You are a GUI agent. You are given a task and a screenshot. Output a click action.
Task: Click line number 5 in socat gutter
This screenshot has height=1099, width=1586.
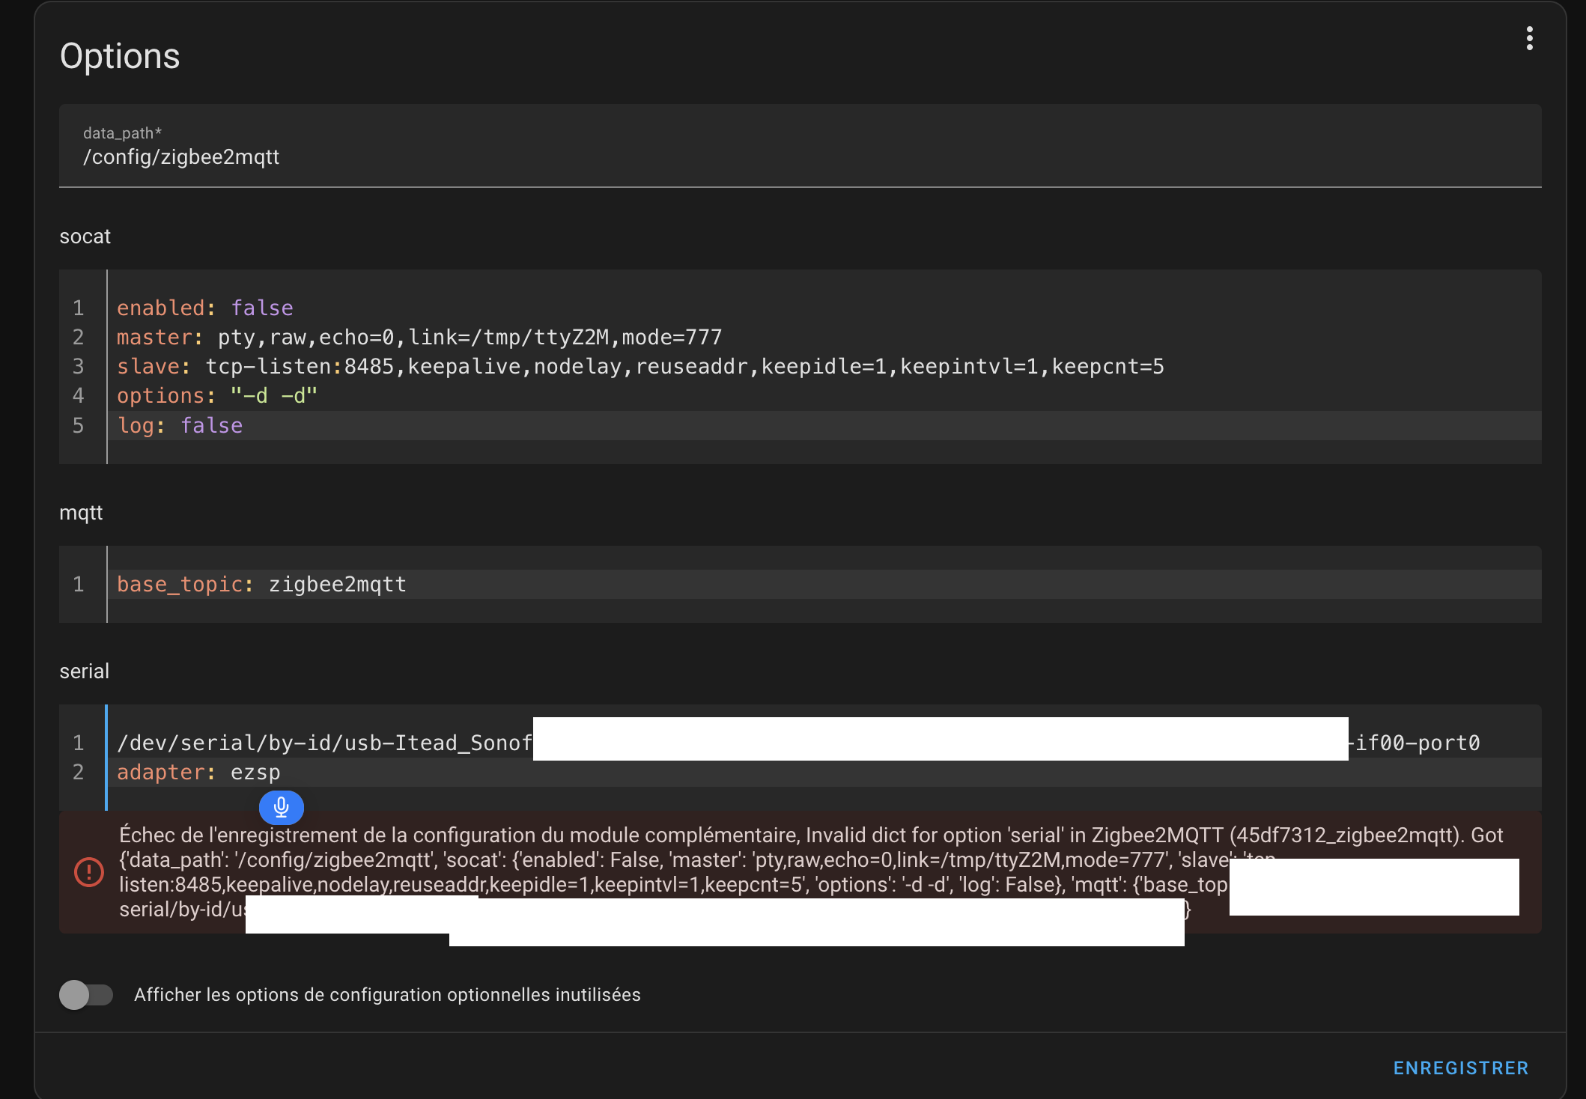(78, 426)
